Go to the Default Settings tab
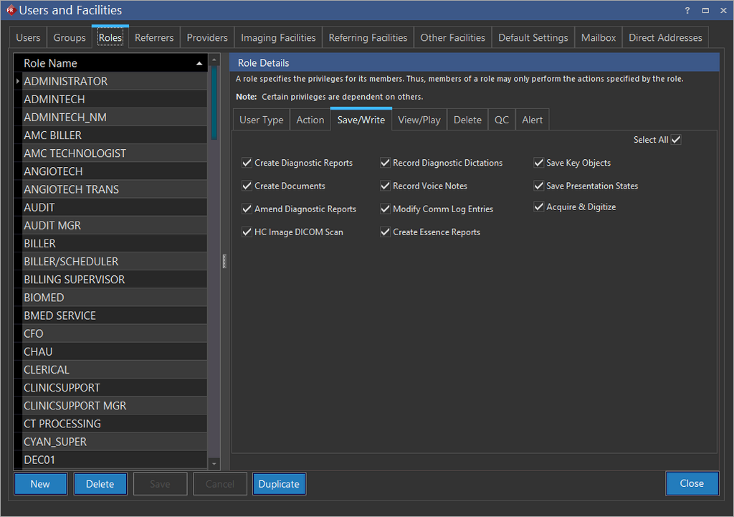734x517 pixels. click(533, 38)
